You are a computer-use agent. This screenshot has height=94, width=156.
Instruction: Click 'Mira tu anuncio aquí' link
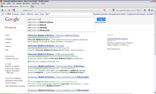click(114, 49)
